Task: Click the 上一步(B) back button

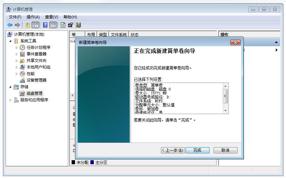Action: 173,150
